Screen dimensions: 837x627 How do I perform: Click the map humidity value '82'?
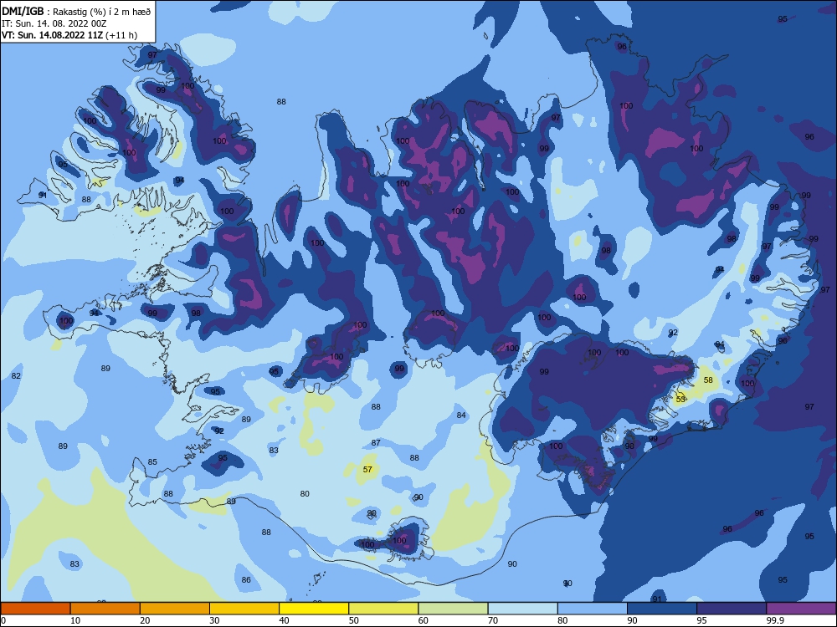[16, 376]
